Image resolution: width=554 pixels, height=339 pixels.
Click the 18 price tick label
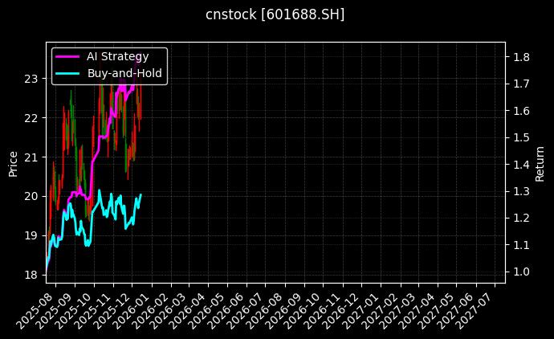(31, 275)
